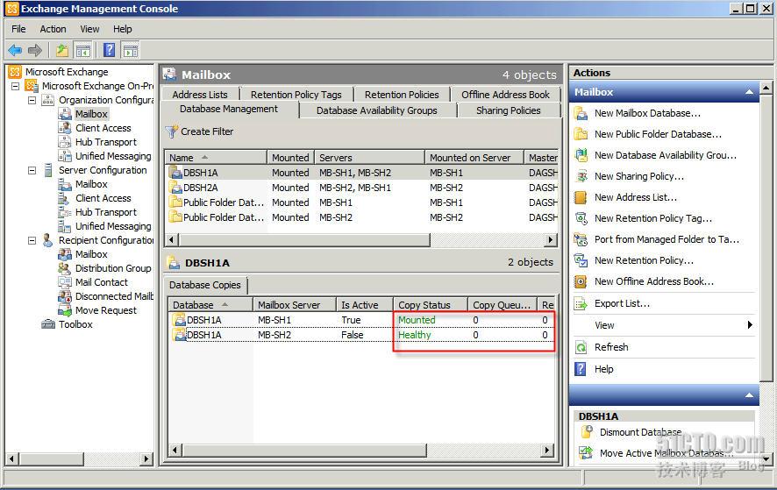
Task: Open the File menu
Action: (18, 29)
